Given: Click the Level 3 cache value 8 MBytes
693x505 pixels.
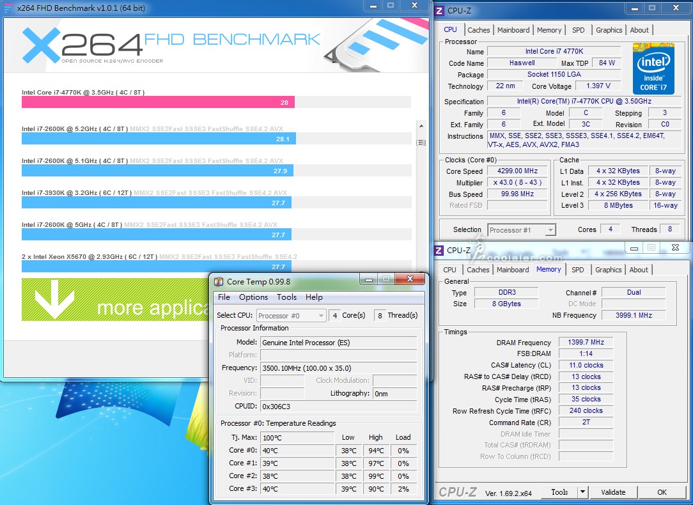Looking at the screenshot, I should [618, 205].
